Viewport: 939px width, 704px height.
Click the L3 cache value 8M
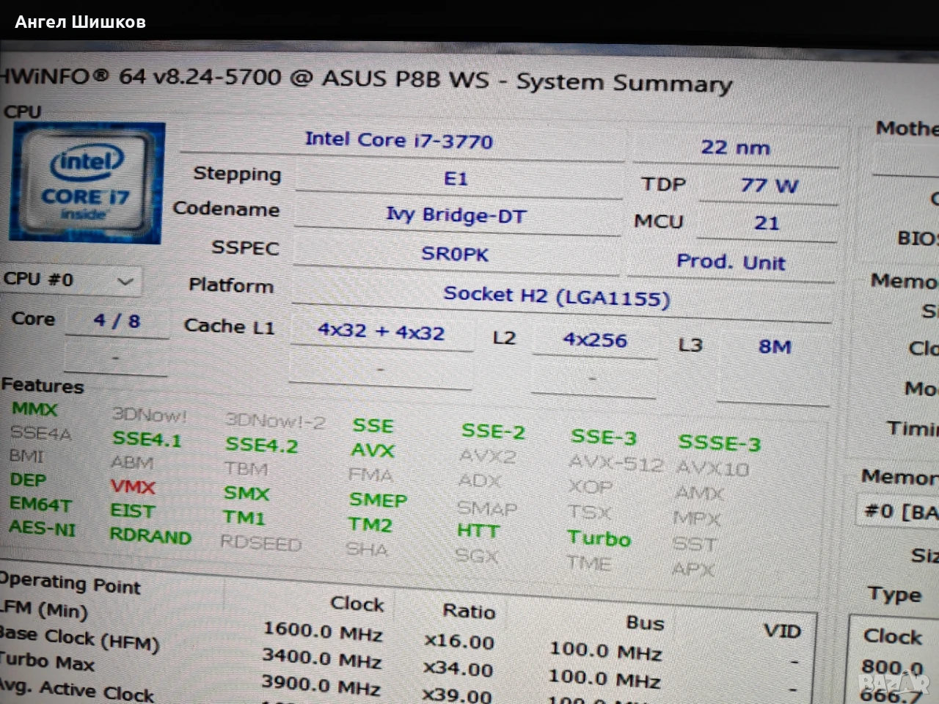(x=775, y=346)
